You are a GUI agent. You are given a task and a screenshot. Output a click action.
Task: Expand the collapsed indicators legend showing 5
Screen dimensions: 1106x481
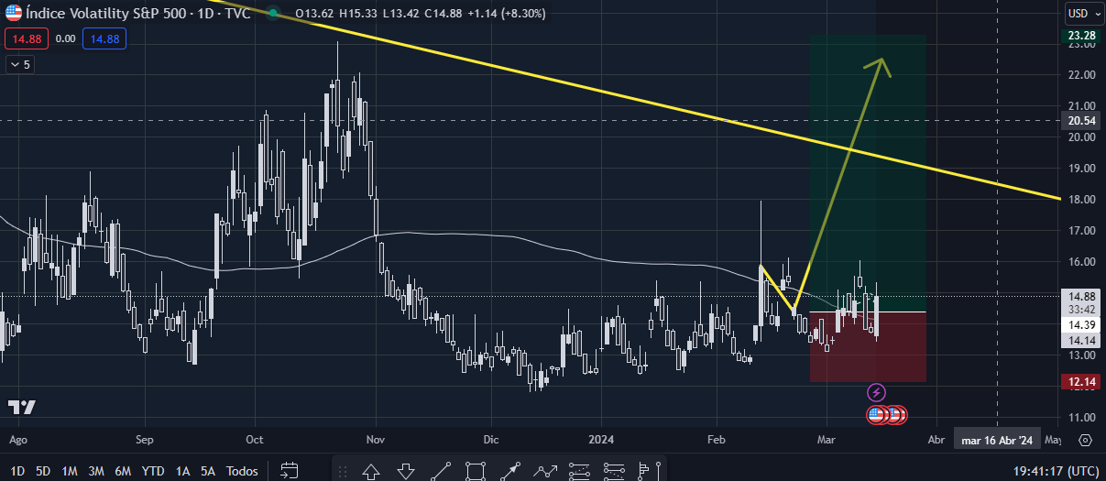(20, 65)
